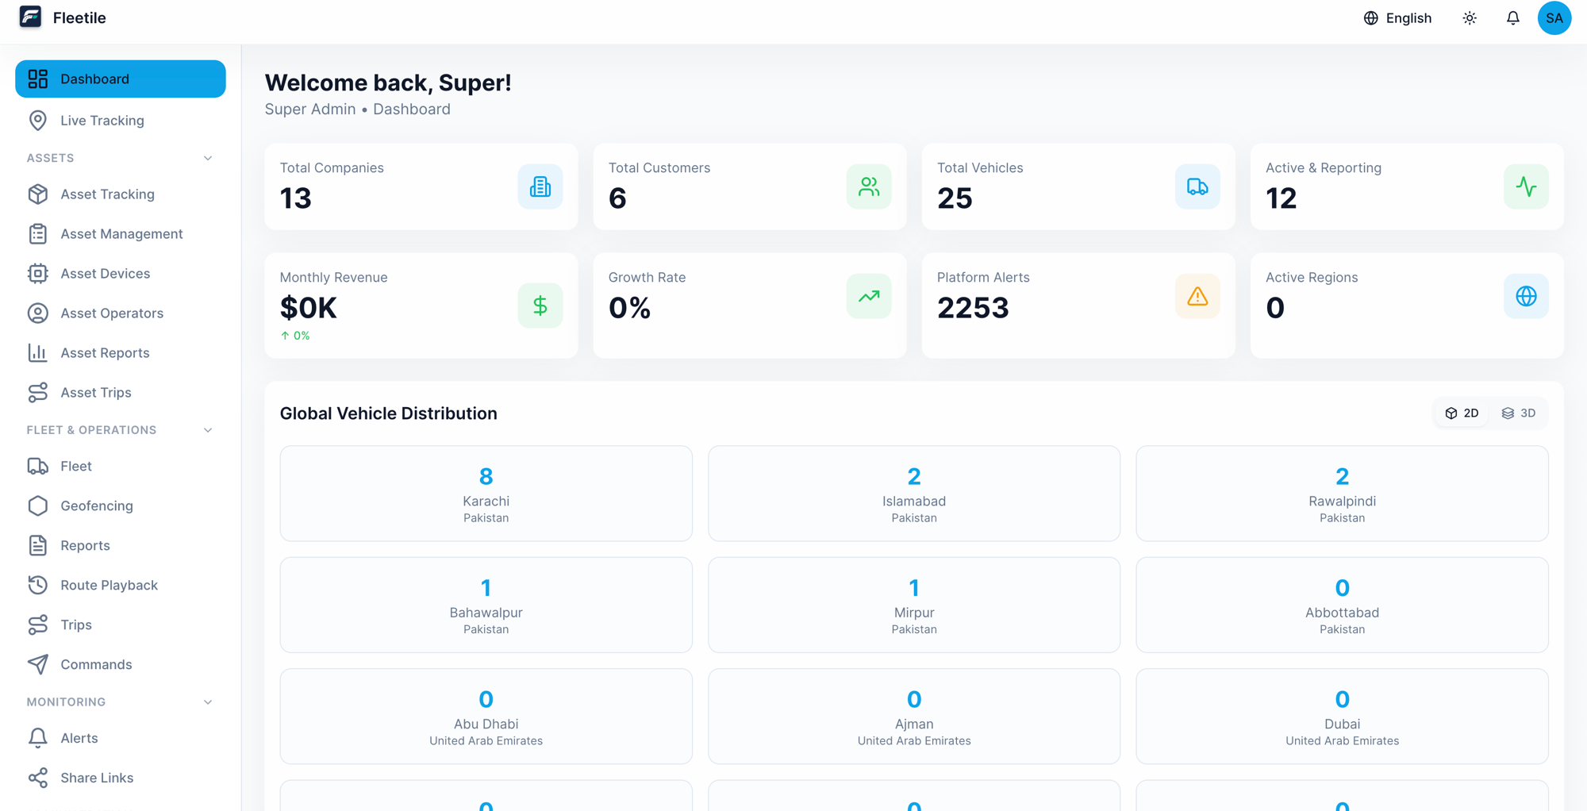The image size is (1587, 811).
Task: Click the Asset Management clipboard icon
Action: coord(38,233)
